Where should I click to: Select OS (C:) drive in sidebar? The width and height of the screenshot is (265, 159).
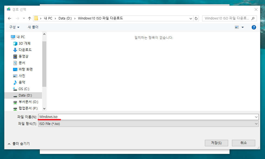pos(24,89)
